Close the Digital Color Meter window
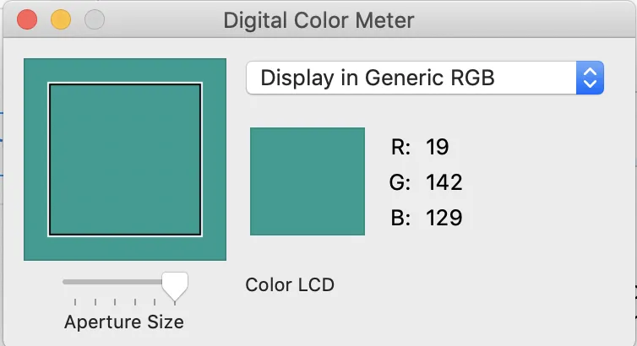The height and width of the screenshot is (346, 637). 28,19
